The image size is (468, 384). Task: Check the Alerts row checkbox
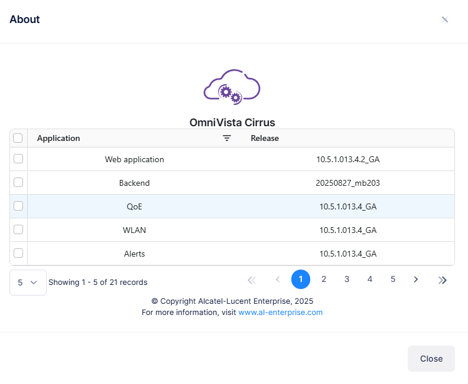coord(18,253)
